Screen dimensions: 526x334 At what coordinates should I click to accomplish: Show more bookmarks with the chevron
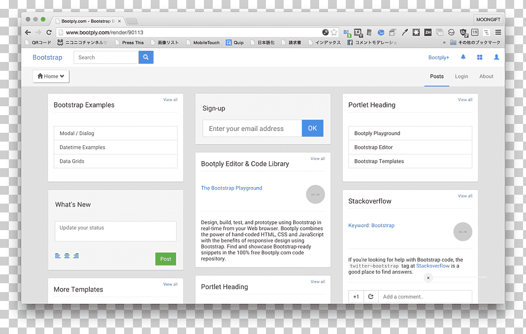444,42
